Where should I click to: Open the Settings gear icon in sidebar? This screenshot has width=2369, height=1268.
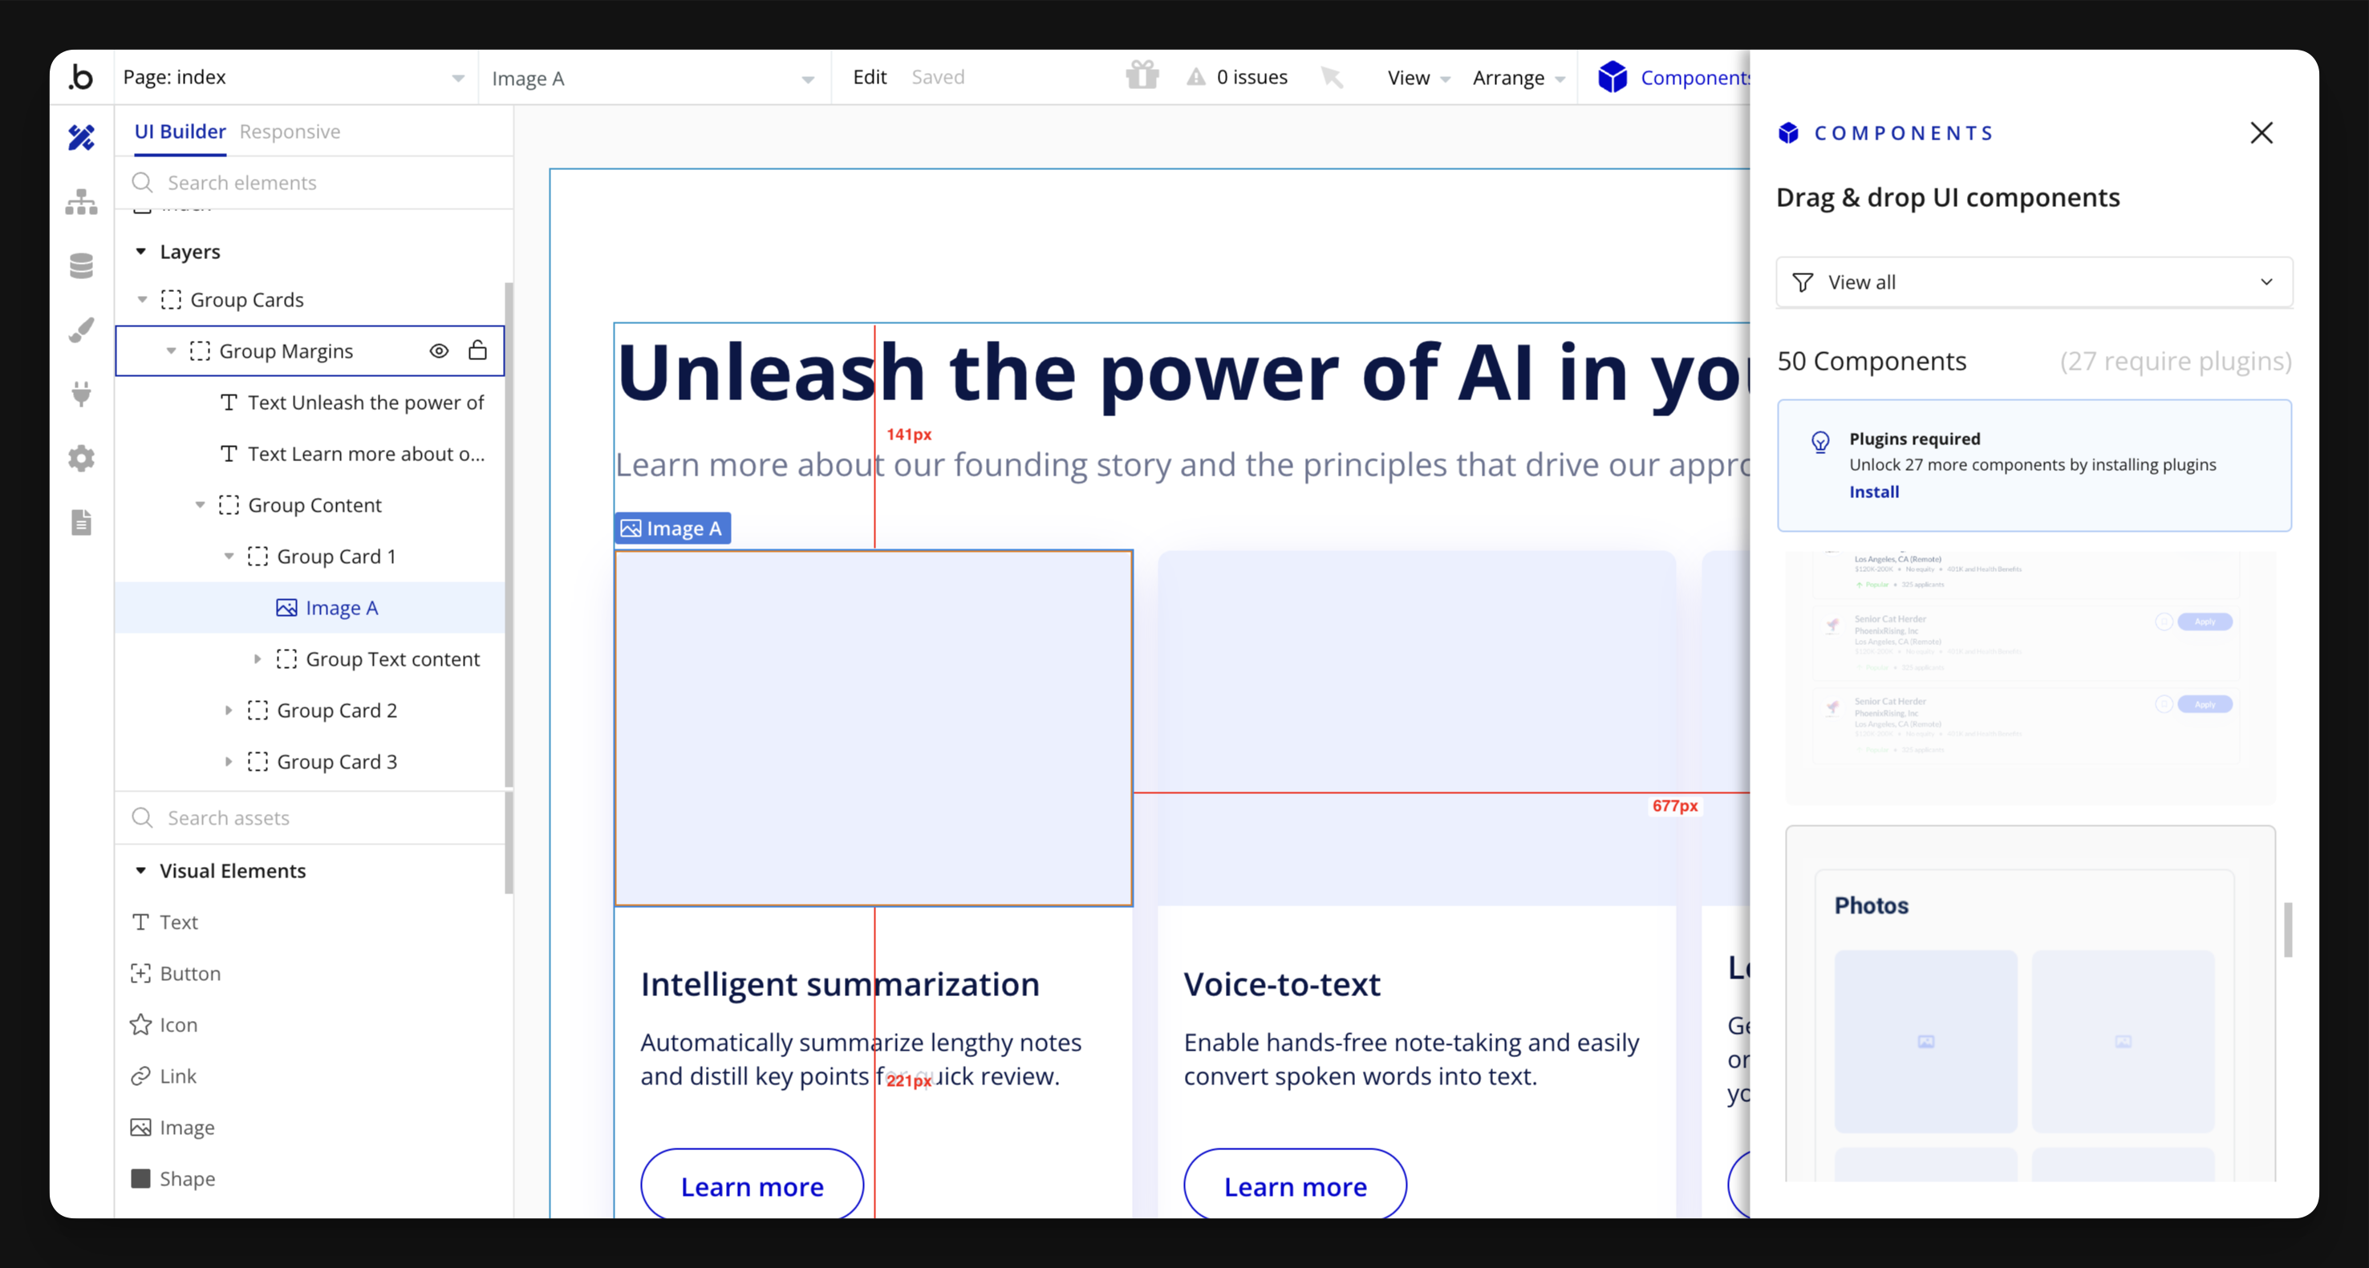(81, 458)
